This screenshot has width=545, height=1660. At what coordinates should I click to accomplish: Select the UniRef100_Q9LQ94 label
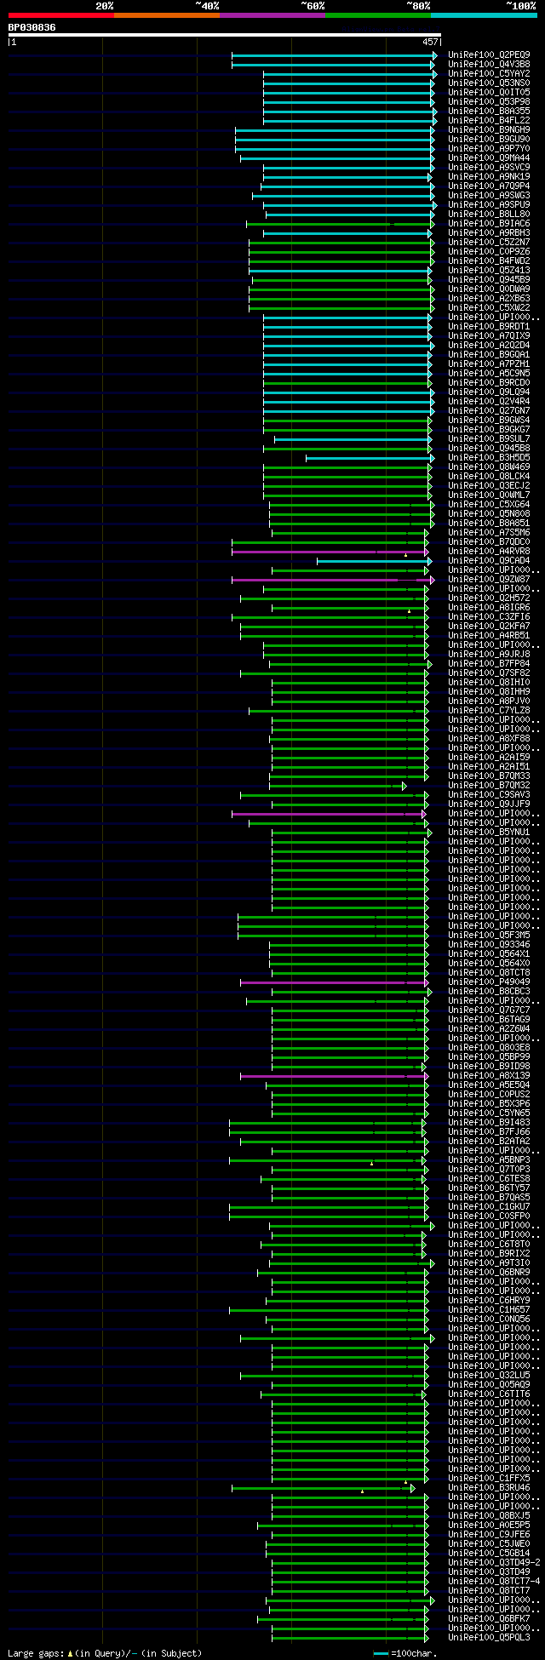click(489, 392)
